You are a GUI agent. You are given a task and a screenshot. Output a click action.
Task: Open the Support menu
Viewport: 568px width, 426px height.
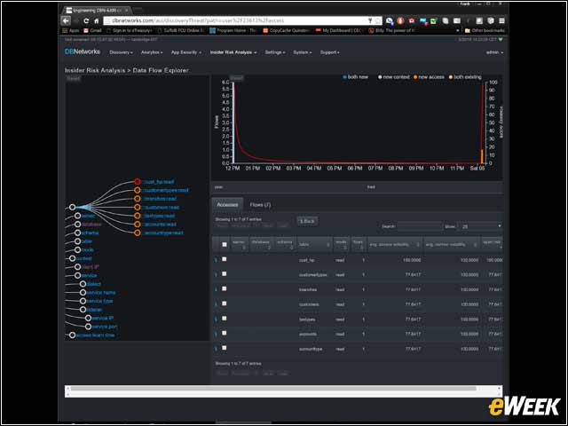click(329, 52)
